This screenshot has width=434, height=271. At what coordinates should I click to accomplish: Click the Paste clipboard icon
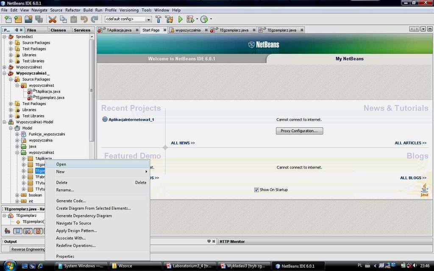74,19
